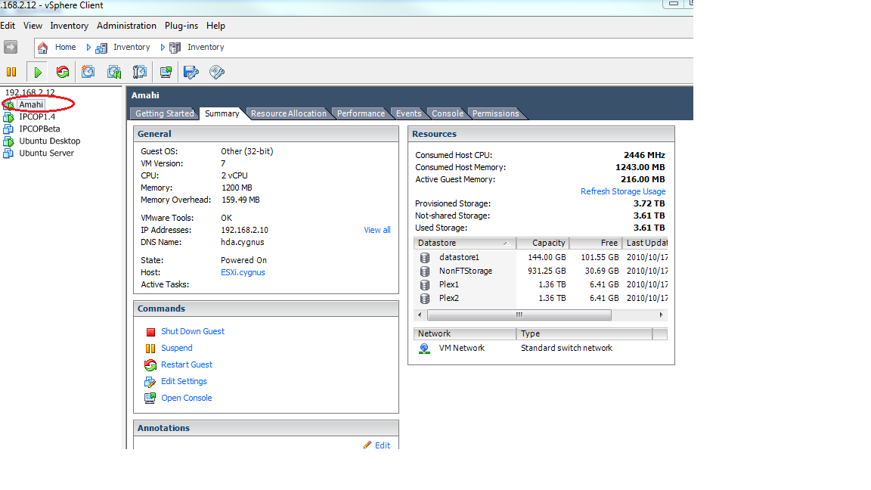Click the datastore horizontal scrollbar thumb

519,315
